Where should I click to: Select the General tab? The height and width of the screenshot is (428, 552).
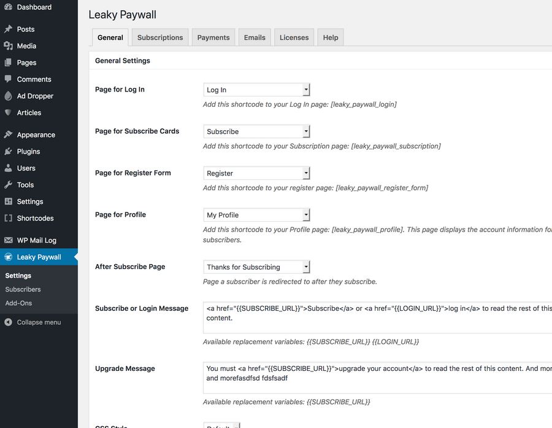[110, 37]
